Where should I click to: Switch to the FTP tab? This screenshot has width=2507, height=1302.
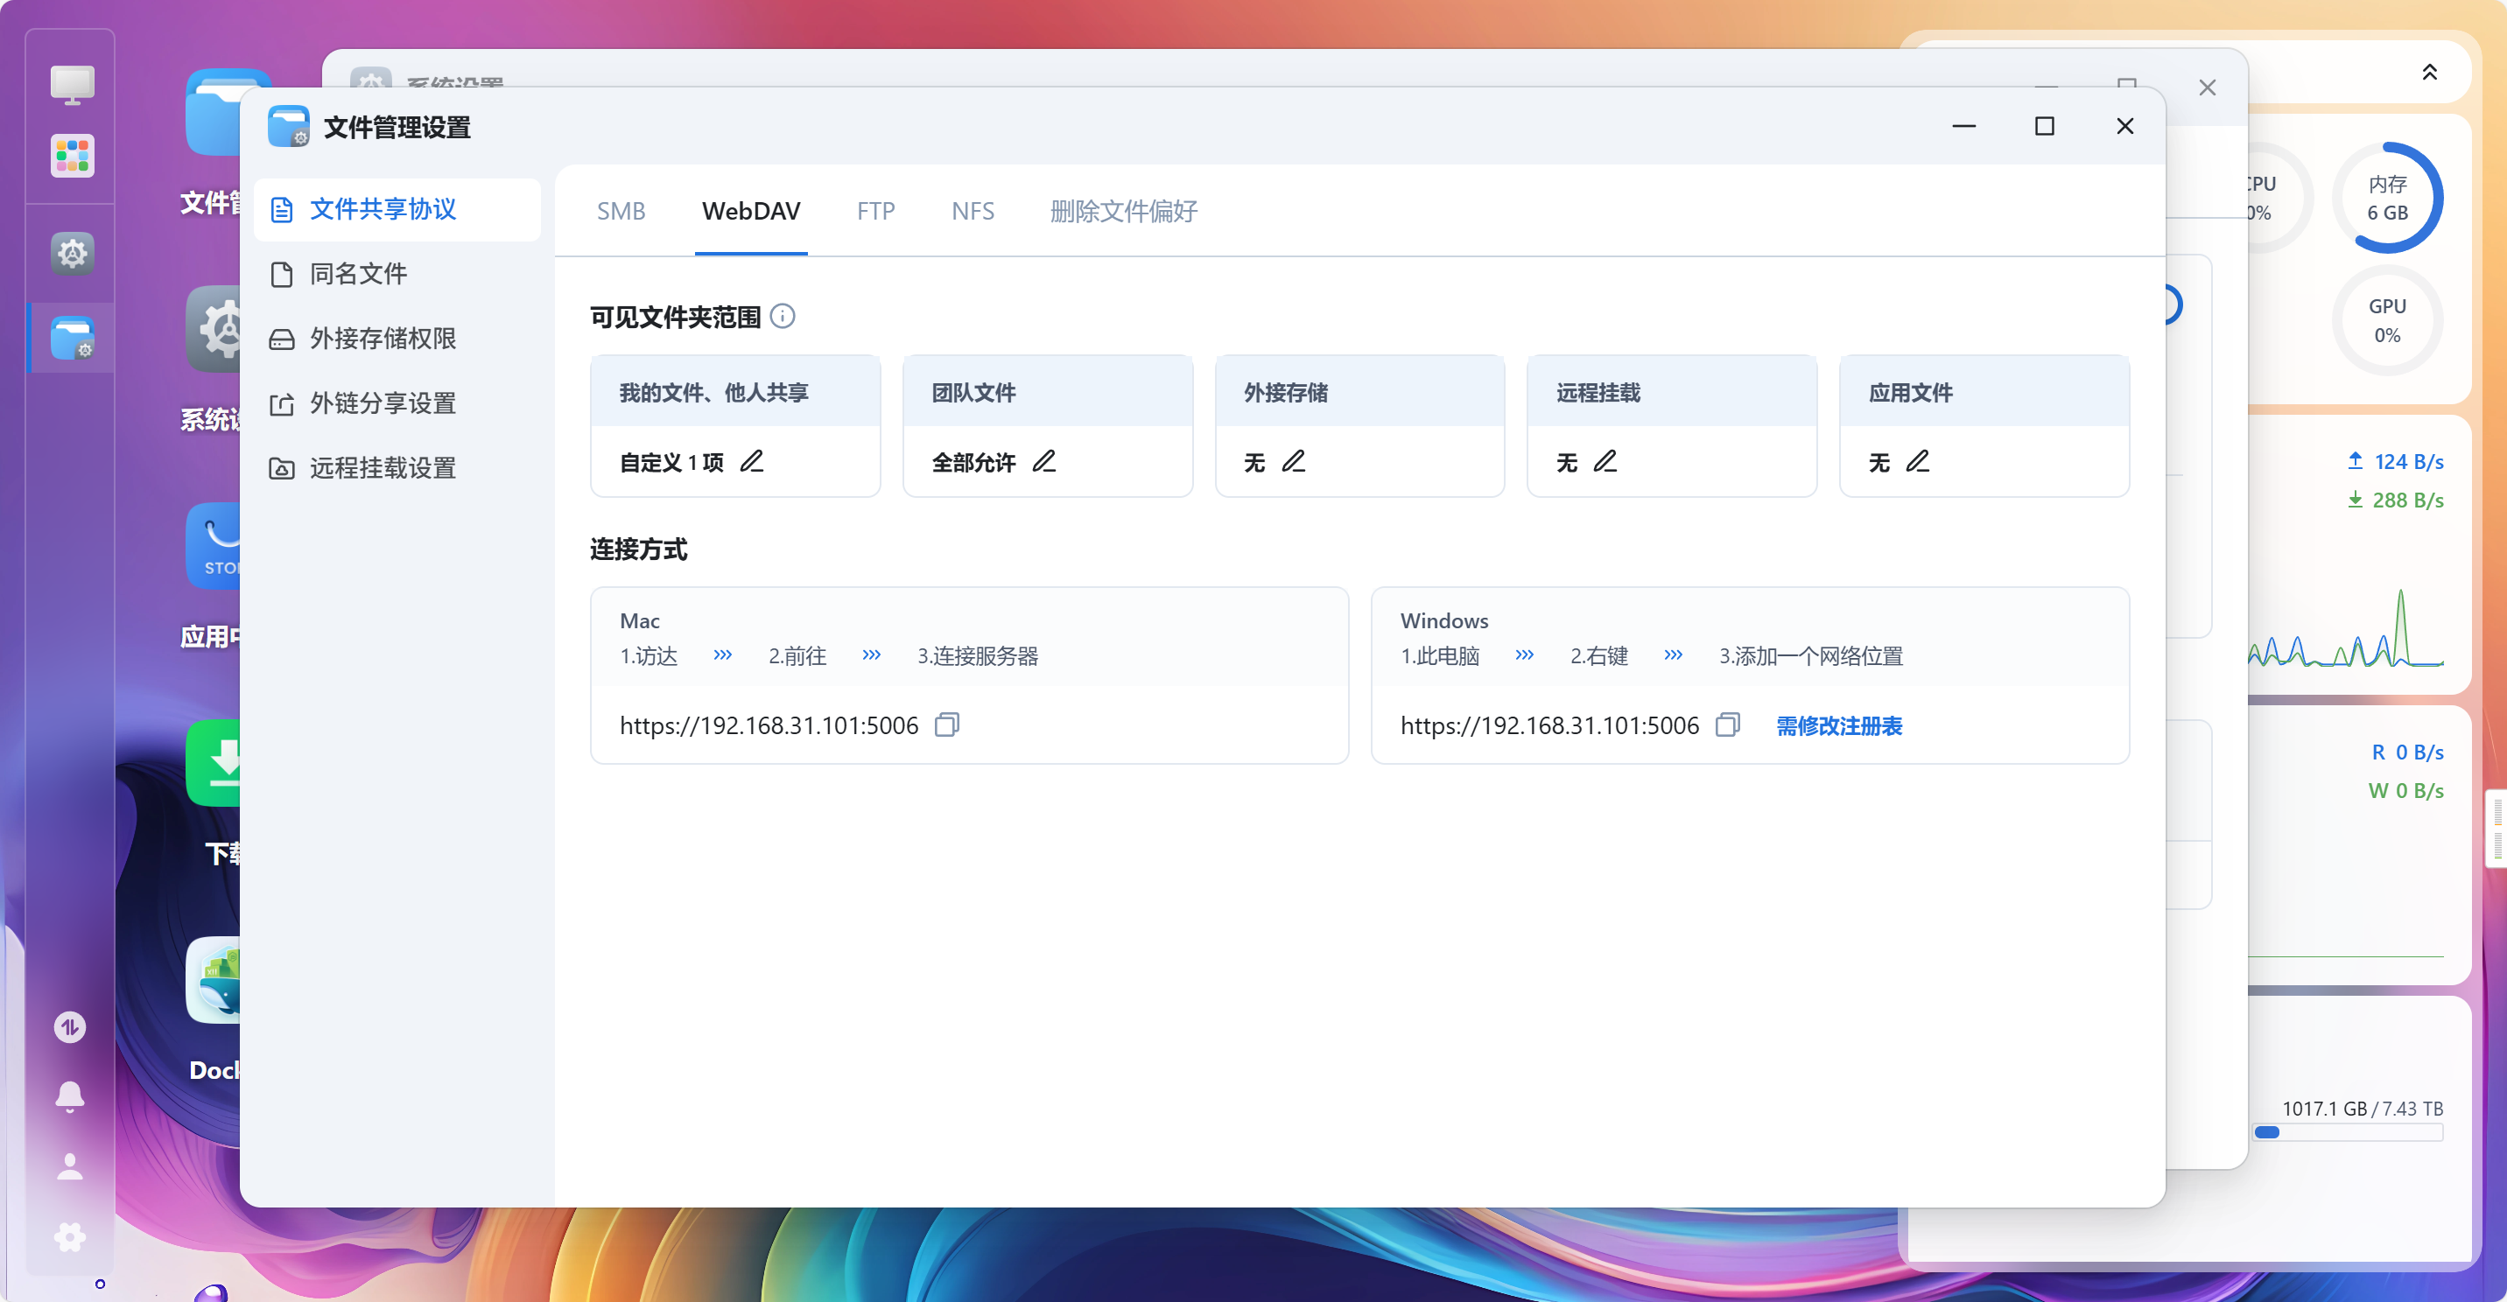click(875, 211)
